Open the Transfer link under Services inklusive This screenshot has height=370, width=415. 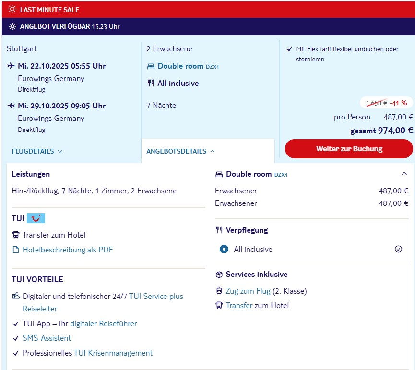point(239,305)
